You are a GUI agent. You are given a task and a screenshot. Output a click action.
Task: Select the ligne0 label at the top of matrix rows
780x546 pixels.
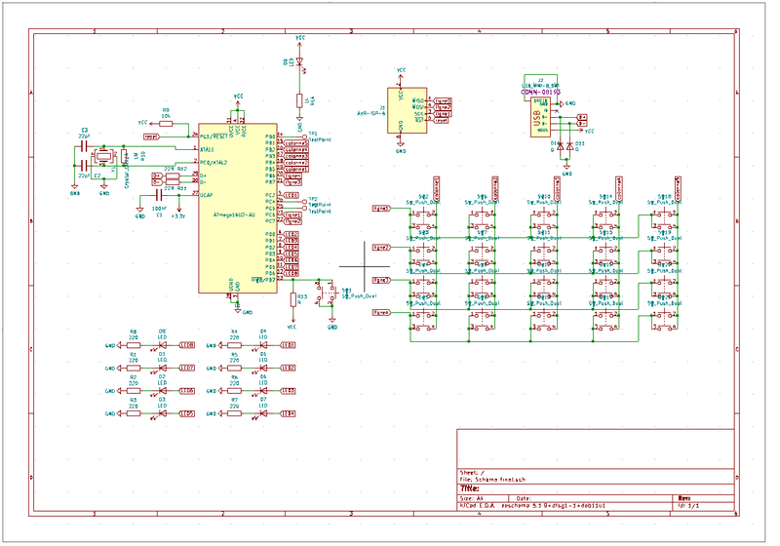[x=381, y=208]
